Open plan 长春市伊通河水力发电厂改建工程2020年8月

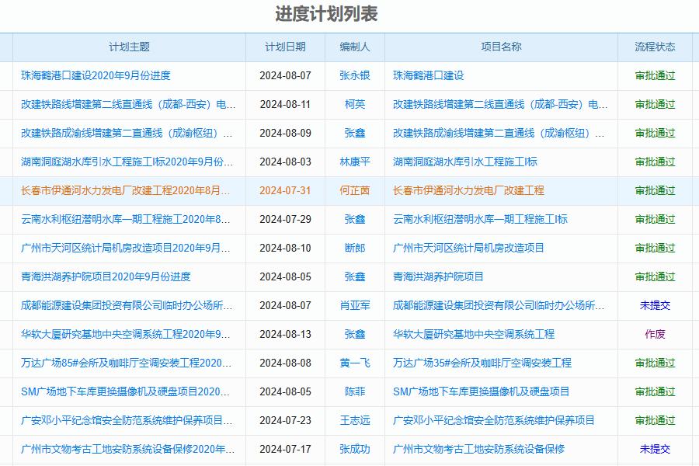(x=126, y=190)
